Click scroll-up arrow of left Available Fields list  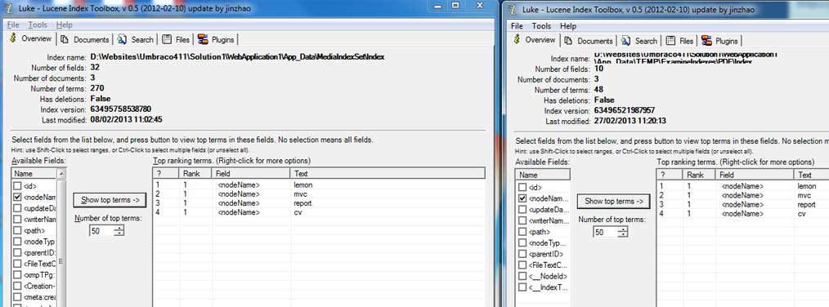tap(61, 174)
